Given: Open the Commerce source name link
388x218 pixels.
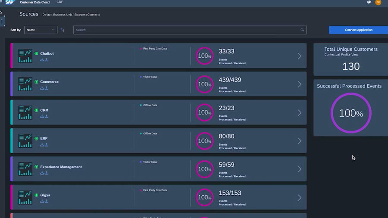Looking at the screenshot, I should 49,82.
